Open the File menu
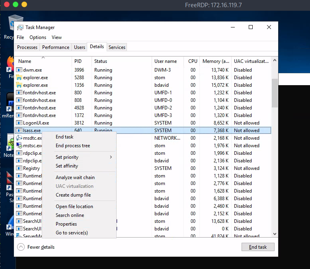 [x=20, y=37]
